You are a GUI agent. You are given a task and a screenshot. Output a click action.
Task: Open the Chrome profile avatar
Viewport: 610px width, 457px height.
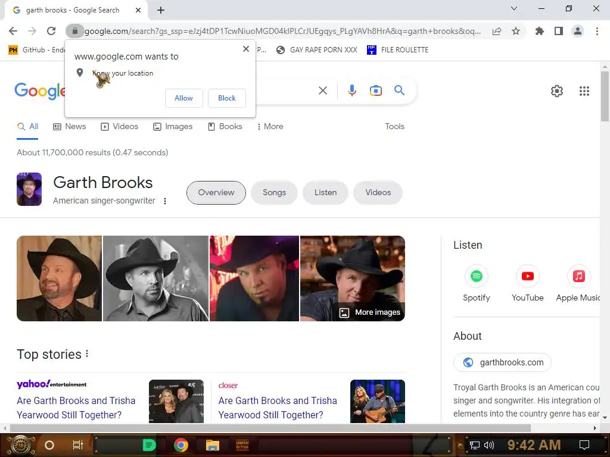click(578, 31)
